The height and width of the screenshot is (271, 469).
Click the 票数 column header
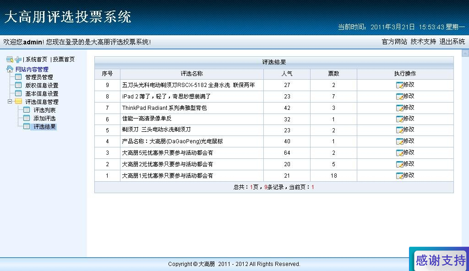point(333,74)
